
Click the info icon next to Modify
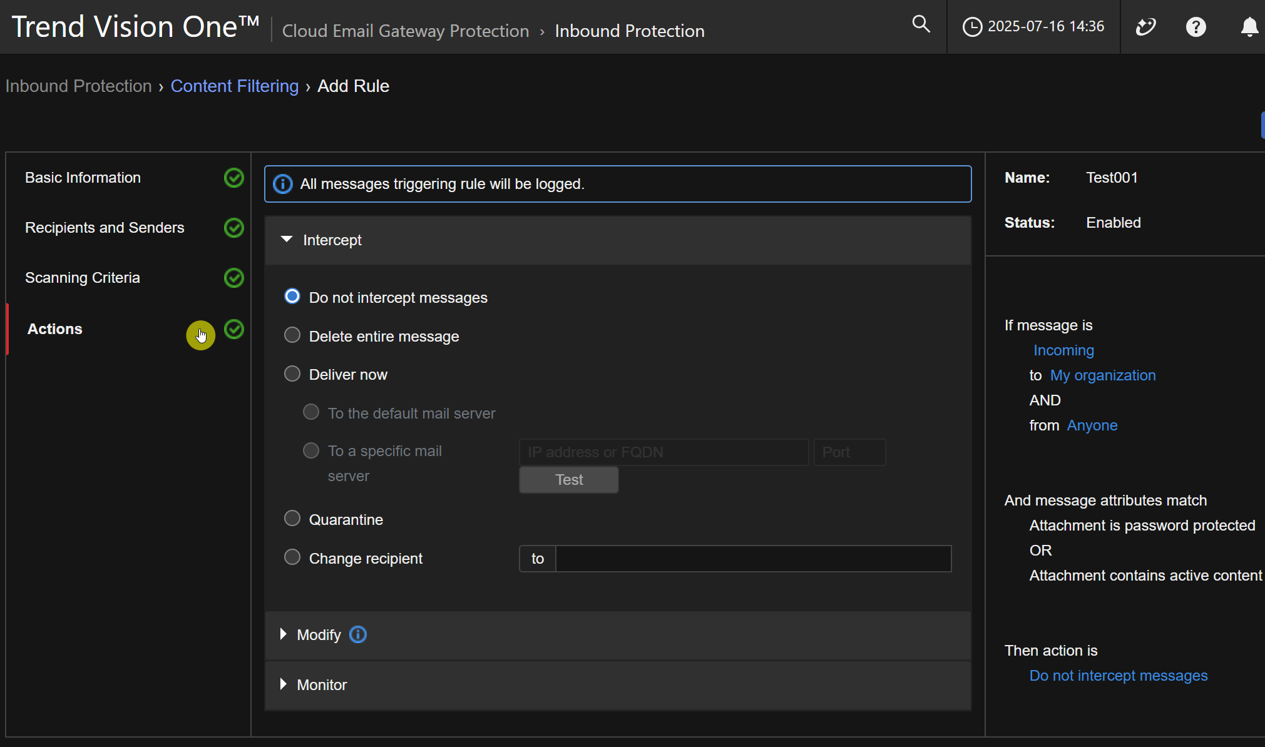pos(358,634)
